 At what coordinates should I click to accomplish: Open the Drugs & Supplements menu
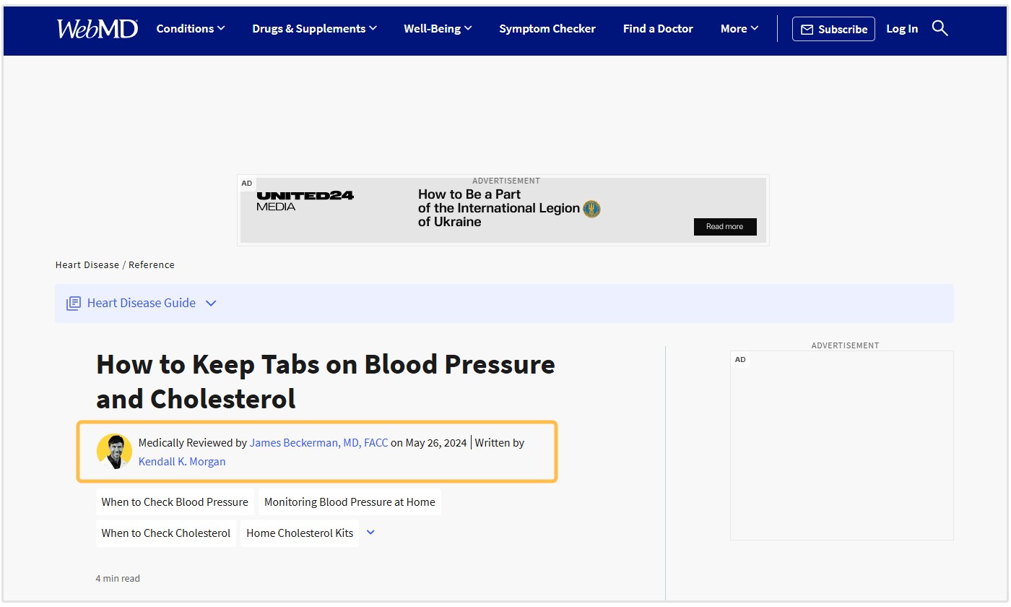click(314, 29)
